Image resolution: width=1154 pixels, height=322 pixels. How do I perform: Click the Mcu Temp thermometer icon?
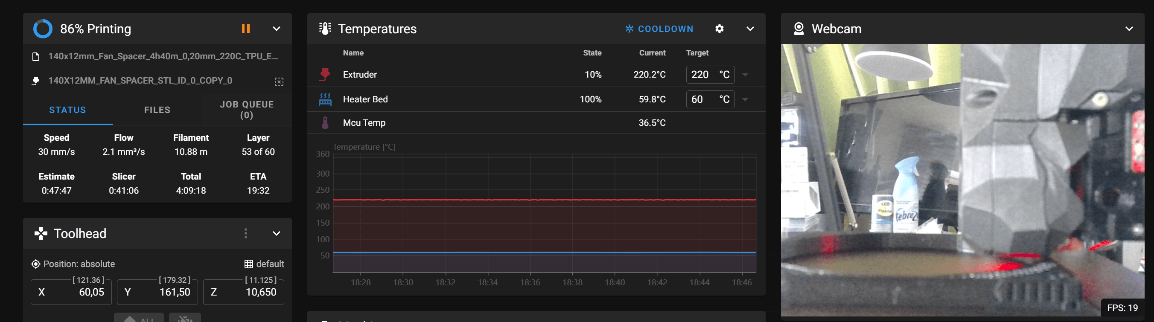pos(325,123)
